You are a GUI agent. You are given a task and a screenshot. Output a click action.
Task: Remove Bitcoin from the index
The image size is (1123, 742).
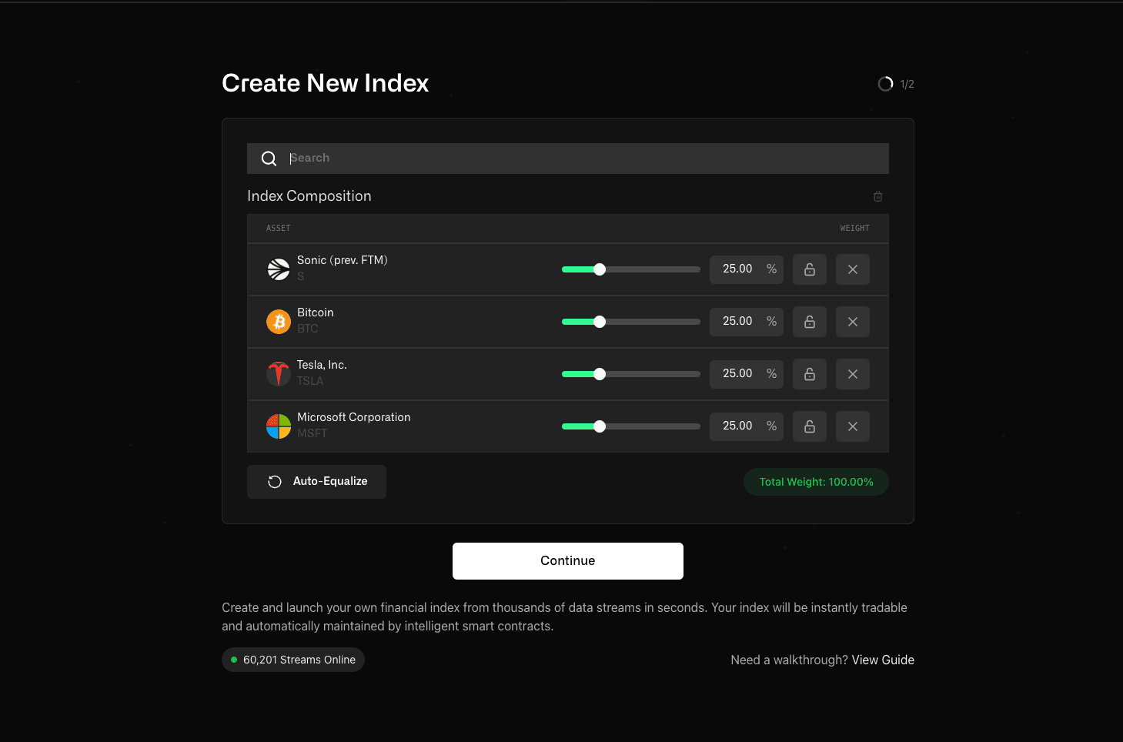coord(852,321)
